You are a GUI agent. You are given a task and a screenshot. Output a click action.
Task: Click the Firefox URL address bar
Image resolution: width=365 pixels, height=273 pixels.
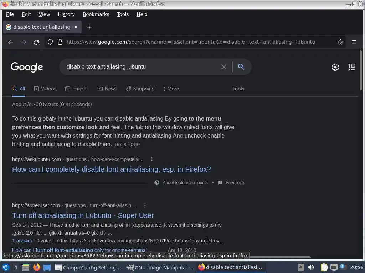point(191,42)
